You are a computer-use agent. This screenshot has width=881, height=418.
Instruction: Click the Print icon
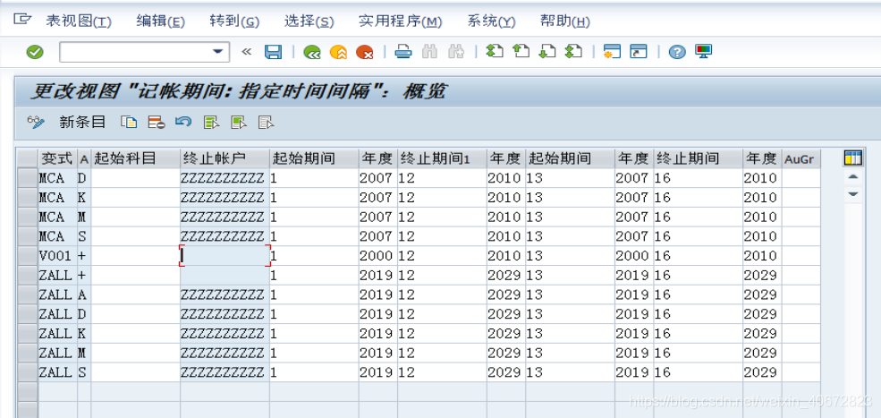[403, 52]
